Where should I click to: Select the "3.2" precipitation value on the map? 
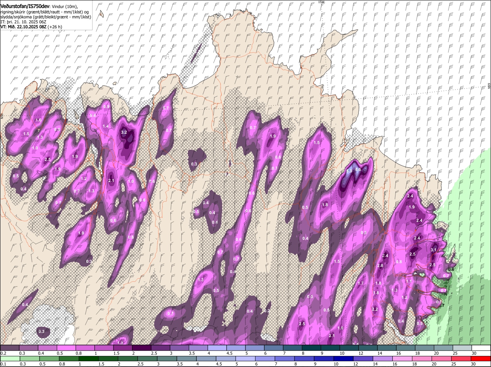click(124, 132)
